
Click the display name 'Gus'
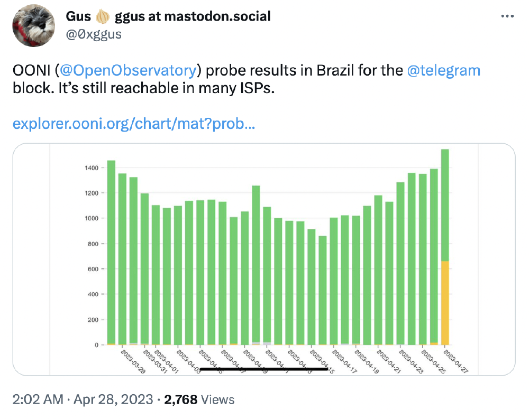pos(77,16)
